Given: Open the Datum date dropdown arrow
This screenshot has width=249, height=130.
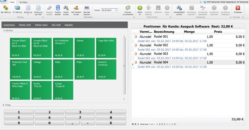Looking at the screenshot, I should pyautogui.click(x=117, y=10).
